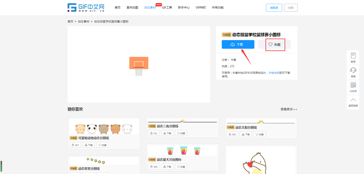Download the 动态夏天冷饮图标 card
364x174 pixels.
167,167
